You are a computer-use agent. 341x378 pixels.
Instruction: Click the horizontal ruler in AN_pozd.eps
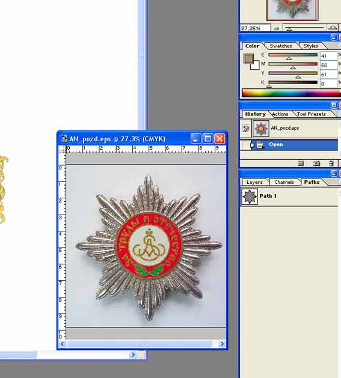(146, 149)
